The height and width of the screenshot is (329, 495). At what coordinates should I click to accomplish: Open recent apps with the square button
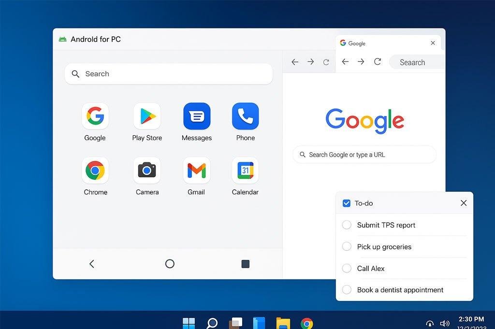[245, 264]
